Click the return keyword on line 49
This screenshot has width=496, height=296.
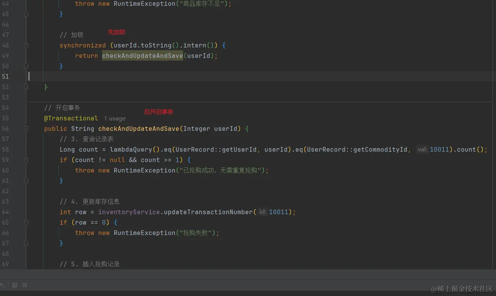click(x=87, y=56)
